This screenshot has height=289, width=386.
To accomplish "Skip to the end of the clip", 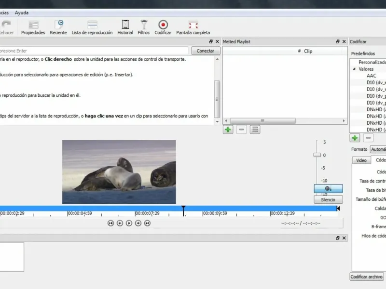I will pyautogui.click(x=148, y=223).
